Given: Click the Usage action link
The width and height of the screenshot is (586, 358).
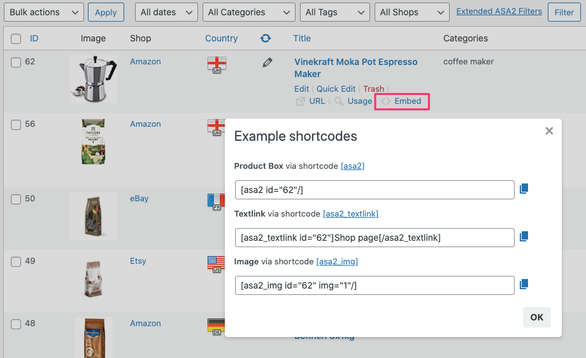Looking at the screenshot, I should (x=359, y=101).
